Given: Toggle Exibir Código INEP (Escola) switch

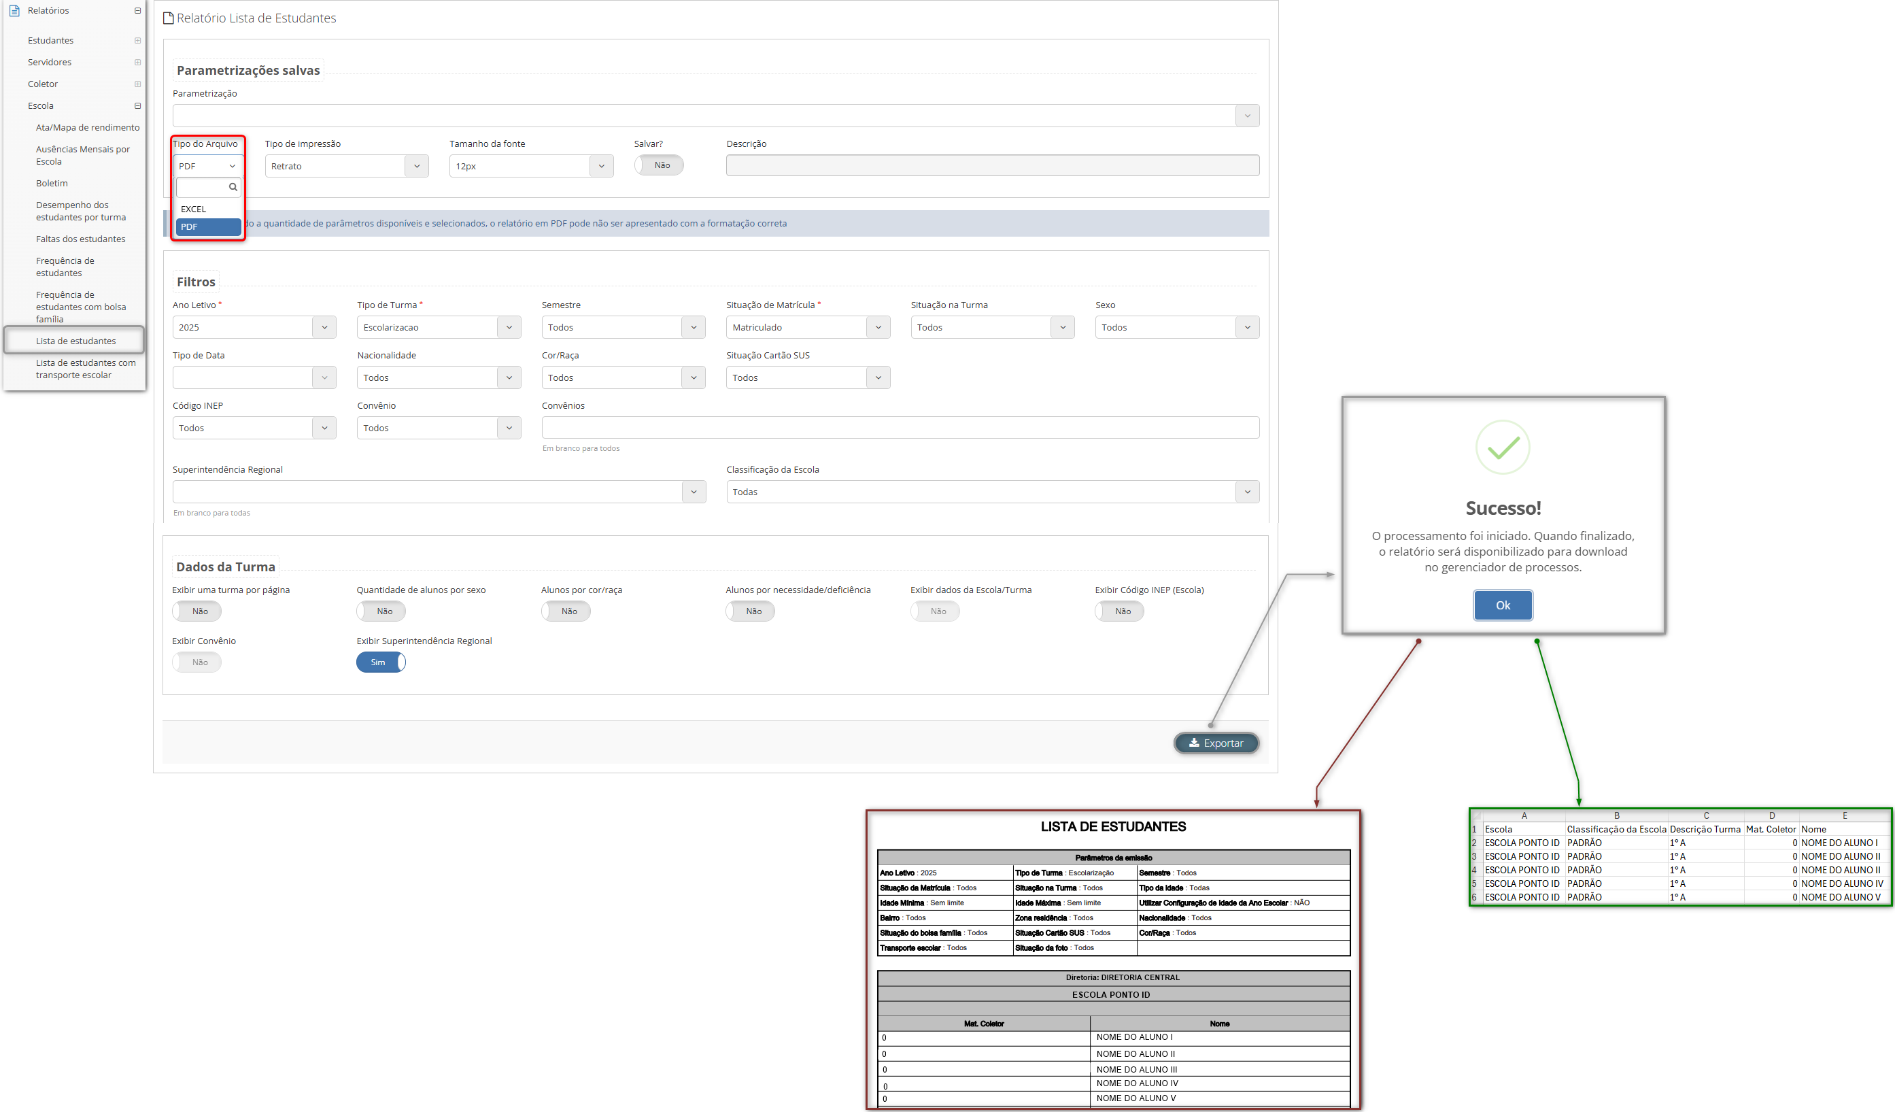Looking at the screenshot, I should click(1120, 611).
